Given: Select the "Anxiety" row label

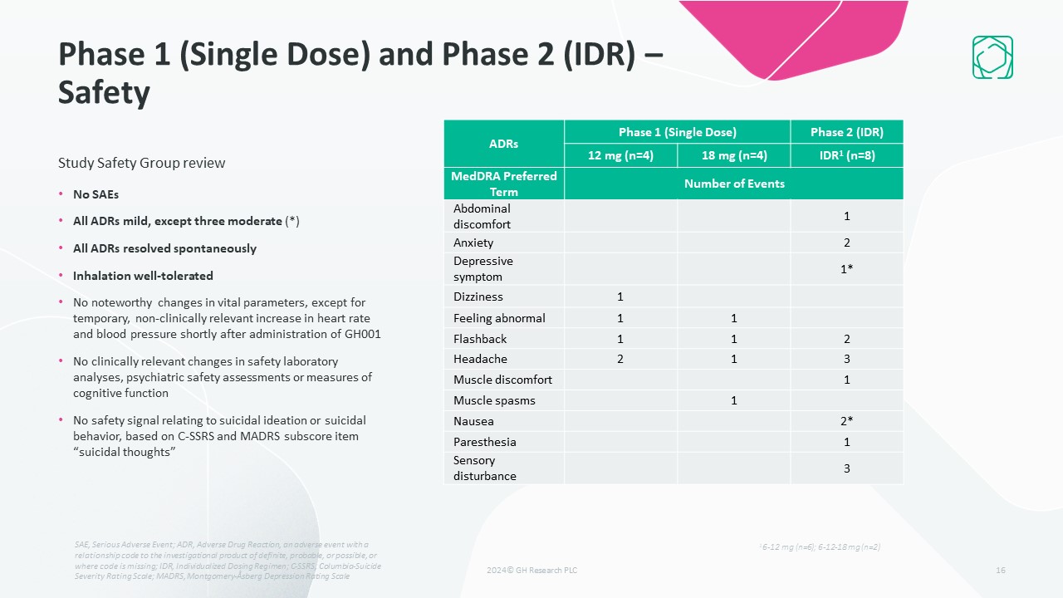Looking at the screenshot, I should tap(473, 243).
